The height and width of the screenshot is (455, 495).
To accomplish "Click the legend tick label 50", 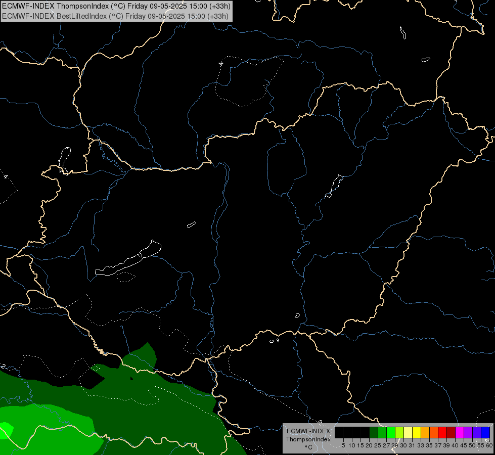I will click(473, 445).
